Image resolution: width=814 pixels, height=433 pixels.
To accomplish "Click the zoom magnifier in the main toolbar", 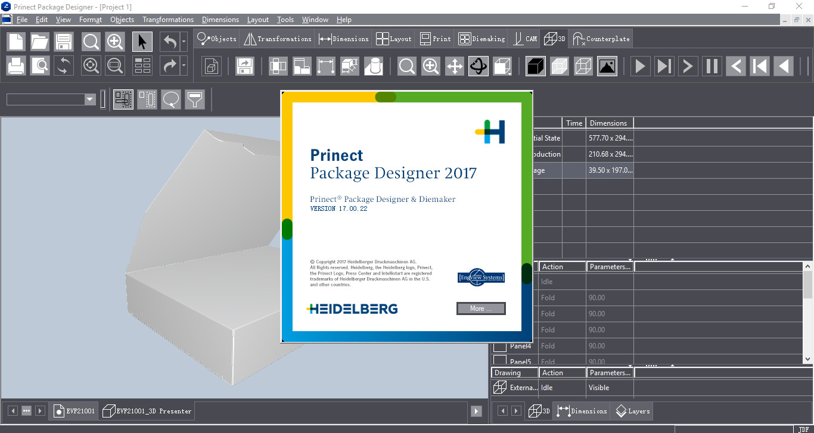I will [x=91, y=42].
